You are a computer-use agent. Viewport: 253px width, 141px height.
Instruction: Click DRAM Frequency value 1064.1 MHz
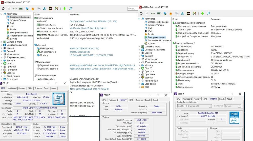(x=141, y=120)
